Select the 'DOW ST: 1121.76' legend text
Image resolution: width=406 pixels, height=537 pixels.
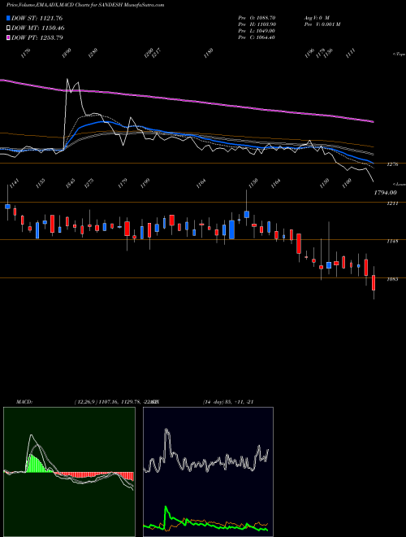pos(37,18)
